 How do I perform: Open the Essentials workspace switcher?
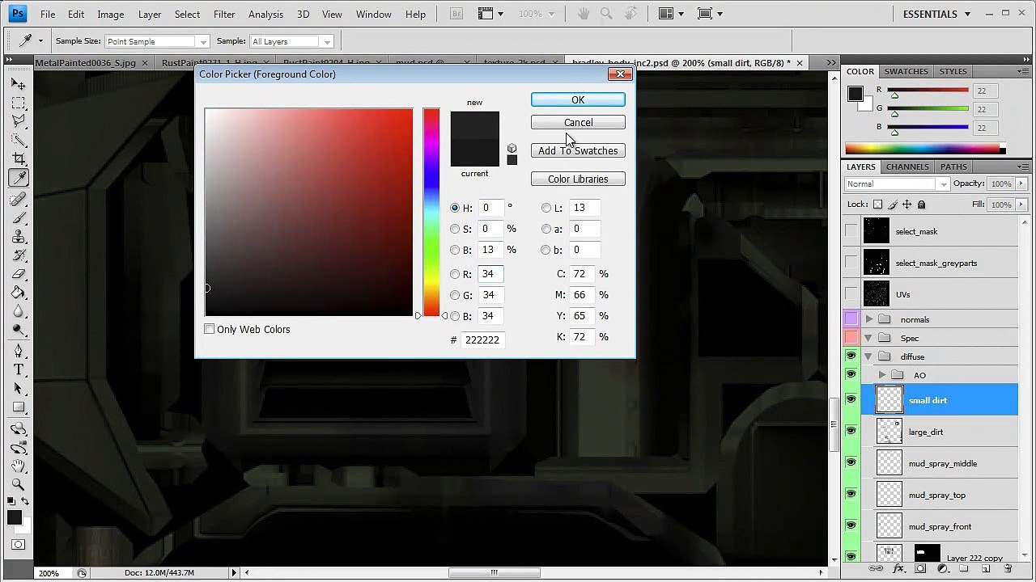point(936,14)
